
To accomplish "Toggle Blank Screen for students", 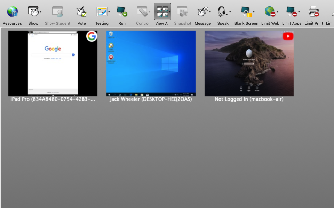I will 246,12.
